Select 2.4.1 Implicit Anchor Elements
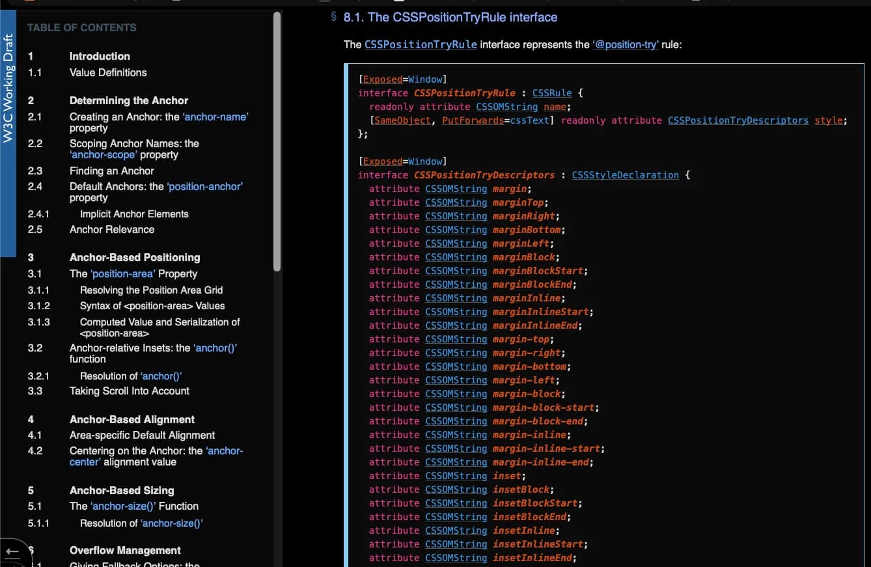 (134, 214)
